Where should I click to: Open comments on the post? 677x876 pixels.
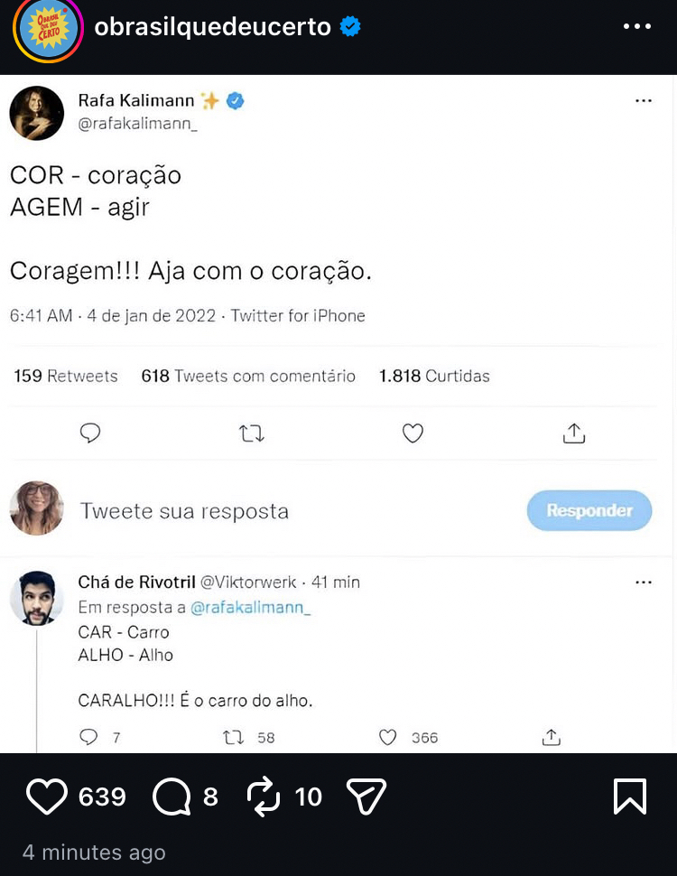[170, 797]
